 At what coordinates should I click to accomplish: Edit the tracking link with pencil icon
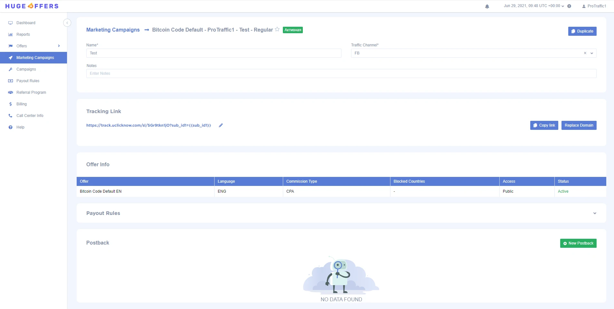tap(221, 125)
